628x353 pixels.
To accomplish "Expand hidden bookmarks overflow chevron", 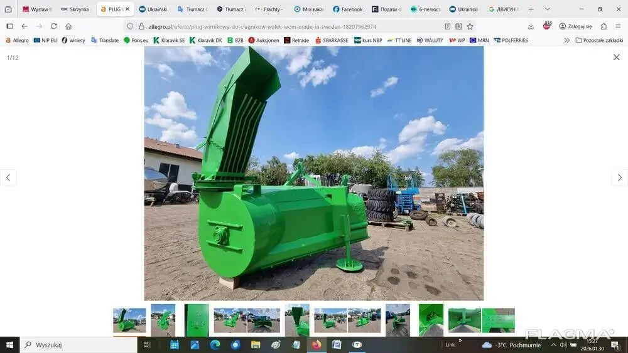I will [x=566, y=40].
